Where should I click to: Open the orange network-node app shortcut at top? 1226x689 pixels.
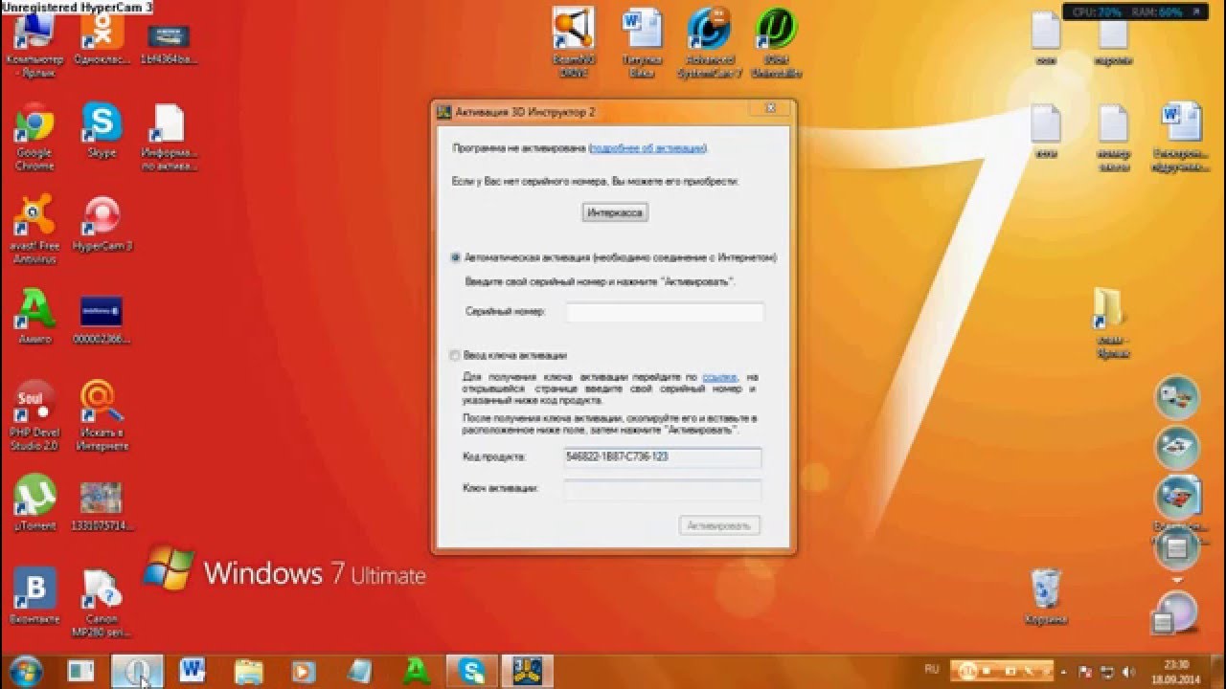click(x=574, y=43)
